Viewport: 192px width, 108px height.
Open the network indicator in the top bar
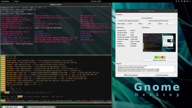(176, 1)
